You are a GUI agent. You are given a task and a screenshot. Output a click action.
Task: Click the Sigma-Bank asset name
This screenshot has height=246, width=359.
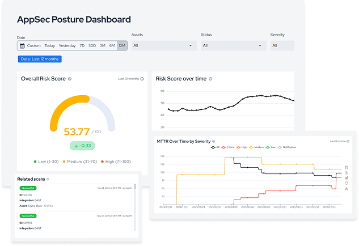(35, 206)
